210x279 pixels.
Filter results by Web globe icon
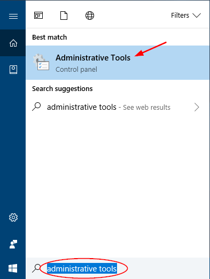[90, 16]
